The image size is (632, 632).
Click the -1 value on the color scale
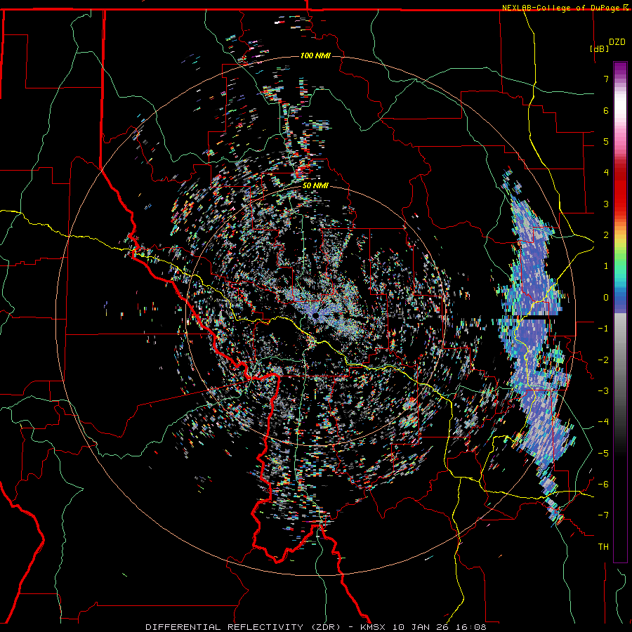click(603, 329)
